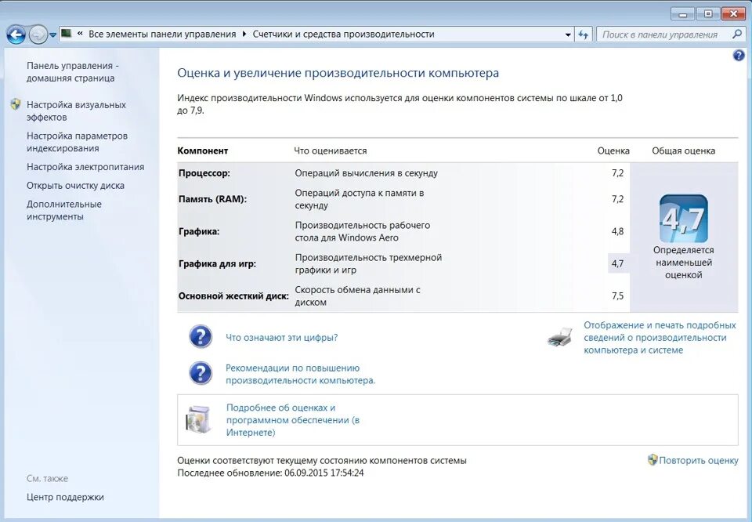
Task: Open 'Настройка параметров индексирования'
Action: point(78,142)
